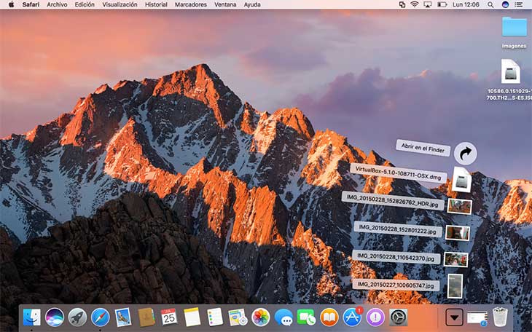Open FaceTime app in Dock
This screenshot has height=332, width=532.
click(306, 317)
